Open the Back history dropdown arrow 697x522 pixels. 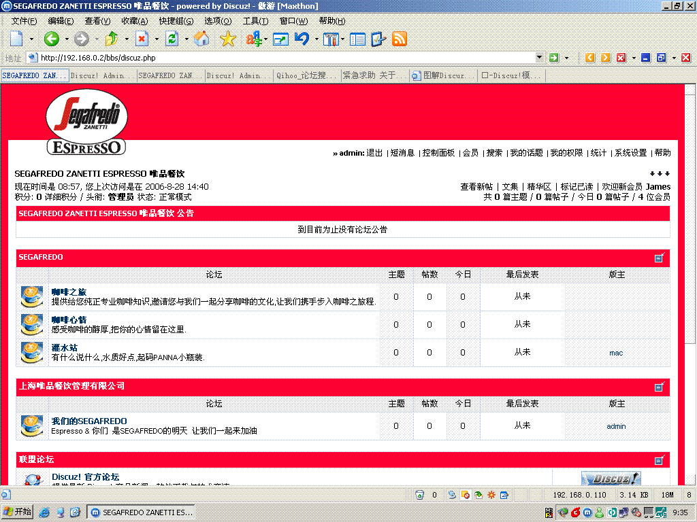tap(67, 39)
